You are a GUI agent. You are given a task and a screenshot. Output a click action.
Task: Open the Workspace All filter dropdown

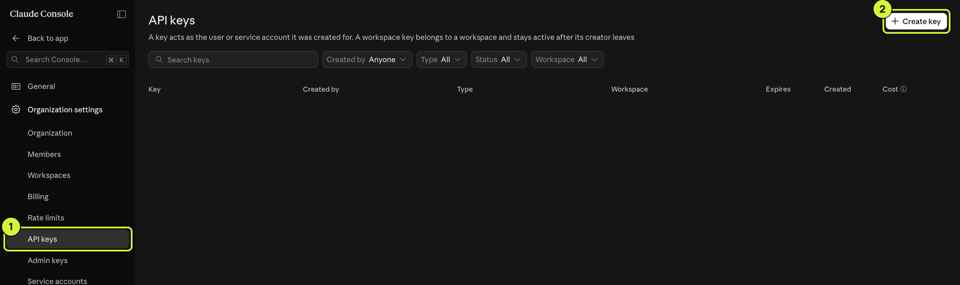point(567,59)
